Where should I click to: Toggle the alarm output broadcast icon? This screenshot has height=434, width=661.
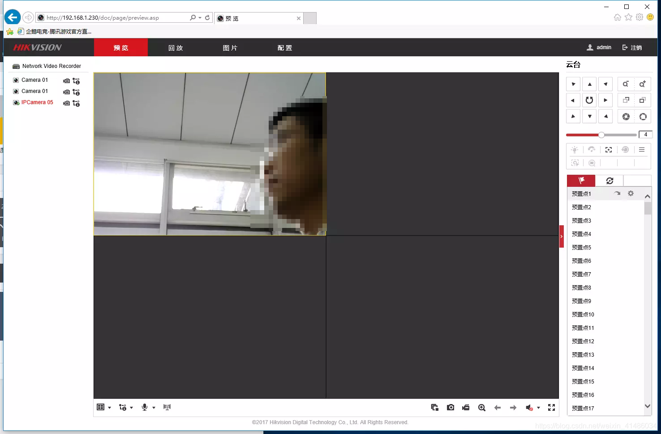click(167, 407)
